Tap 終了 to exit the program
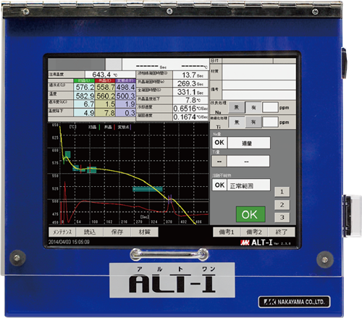 coord(282,232)
